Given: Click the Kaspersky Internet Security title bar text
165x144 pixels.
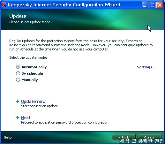Looking at the screenshot, I should [x=64, y=5].
